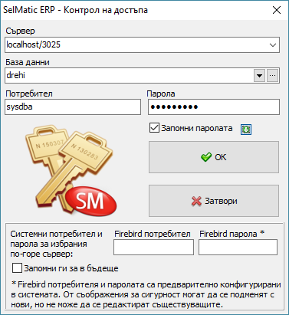The width and height of the screenshot is (289, 315).
Task: Confirm login with the OK button
Action: point(214,157)
